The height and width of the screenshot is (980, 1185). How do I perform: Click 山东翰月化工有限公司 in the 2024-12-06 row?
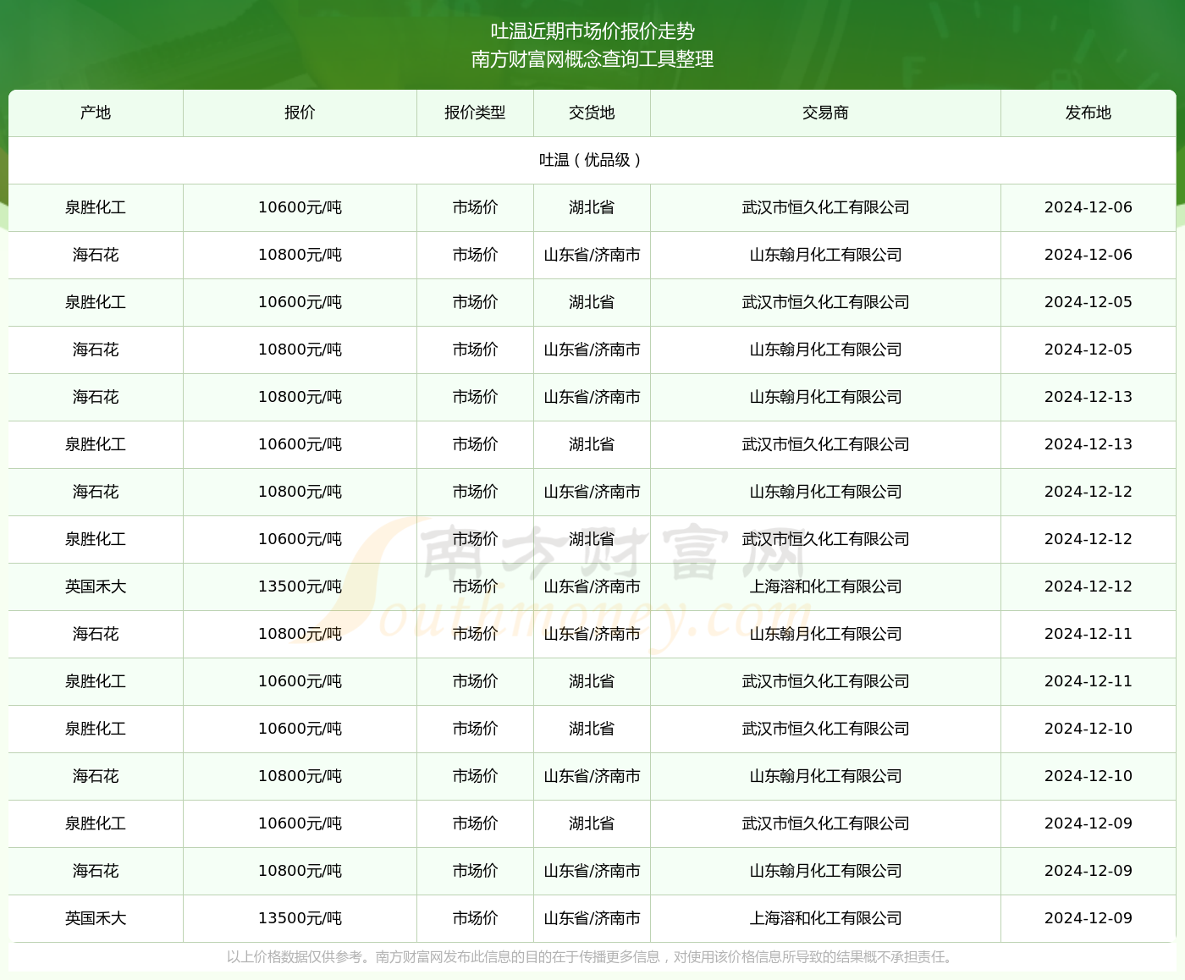[x=825, y=255]
